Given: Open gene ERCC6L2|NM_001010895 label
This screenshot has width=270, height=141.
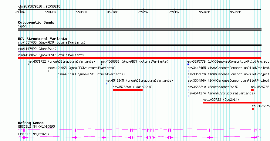Looking at the screenshot, I should point(36,126).
